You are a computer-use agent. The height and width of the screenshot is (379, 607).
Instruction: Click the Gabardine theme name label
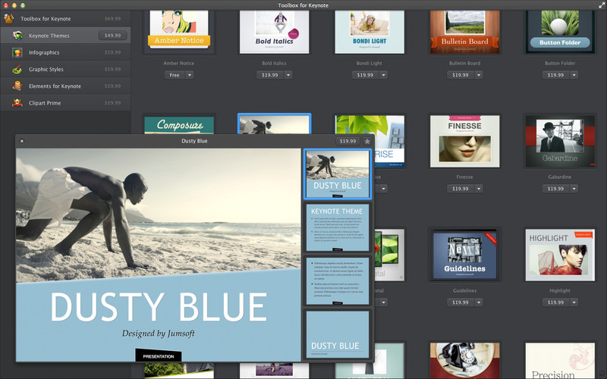click(x=560, y=177)
